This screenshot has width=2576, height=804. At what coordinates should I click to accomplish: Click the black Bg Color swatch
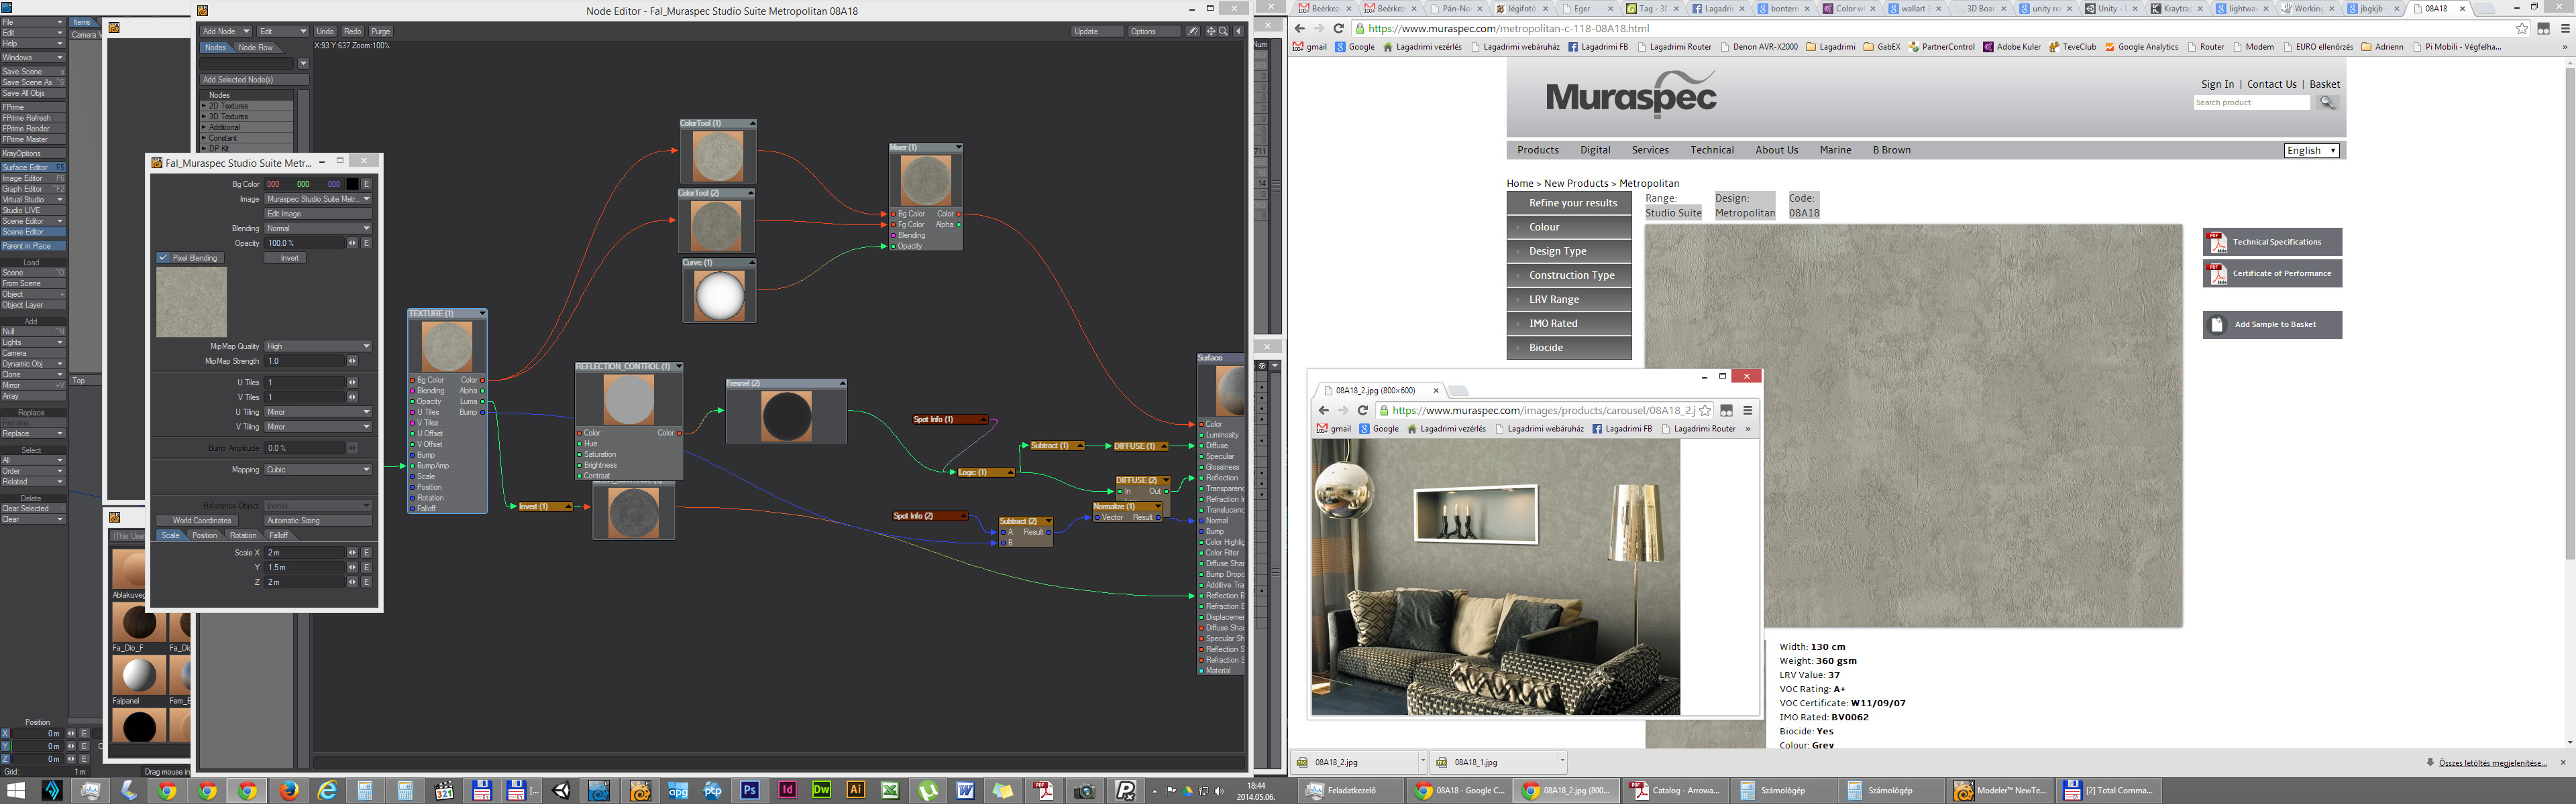tap(352, 184)
